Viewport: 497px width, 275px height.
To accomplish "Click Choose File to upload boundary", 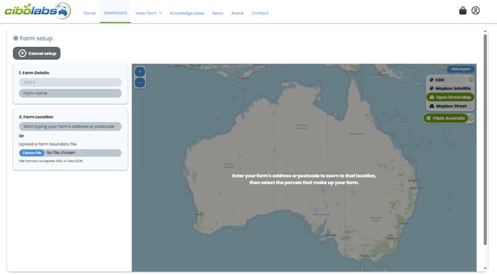I will pyautogui.click(x=32, y=153).
